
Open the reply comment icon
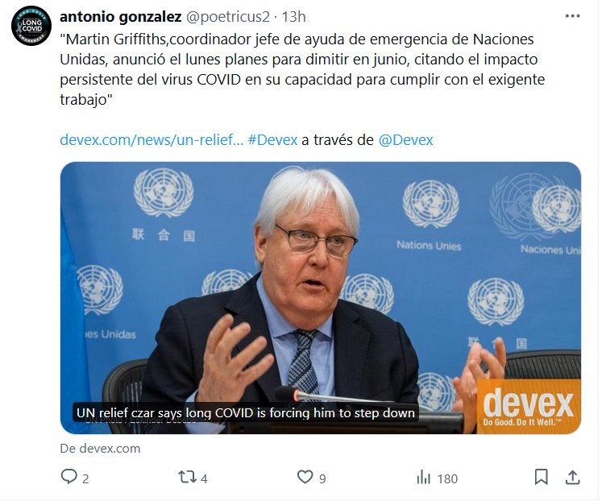(69, 477)
